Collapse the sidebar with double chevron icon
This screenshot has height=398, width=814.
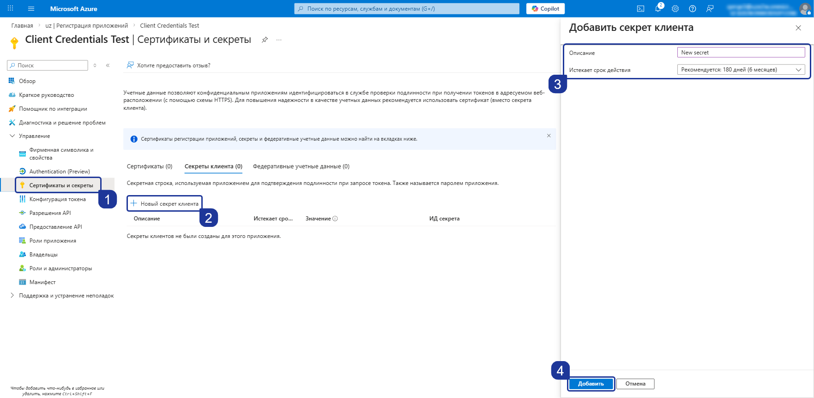pos(108,65)
